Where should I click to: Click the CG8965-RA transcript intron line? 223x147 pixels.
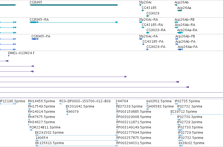click(77, 22)
